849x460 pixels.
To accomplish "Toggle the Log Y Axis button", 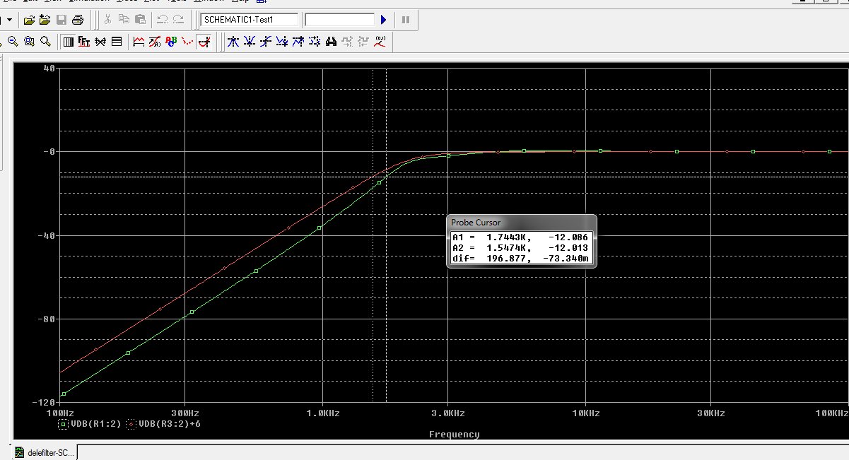I will point(117,42).
